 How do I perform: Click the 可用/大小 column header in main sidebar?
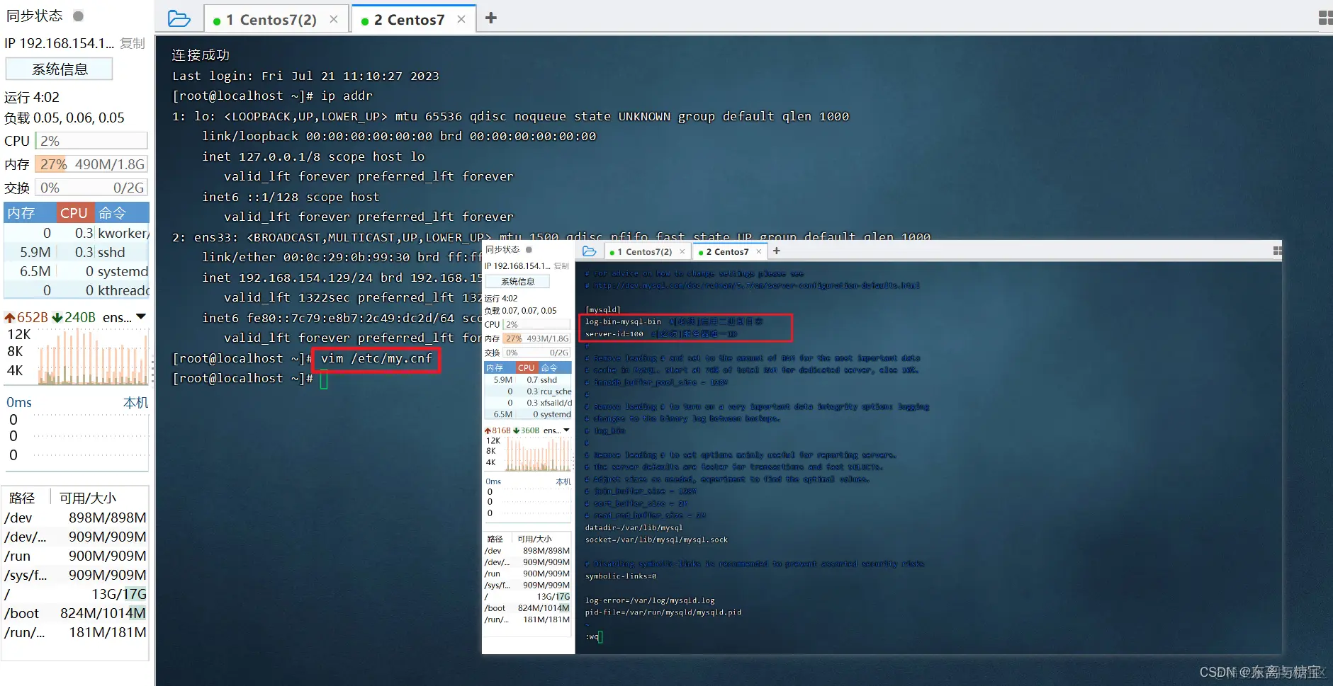coord(88,498)
